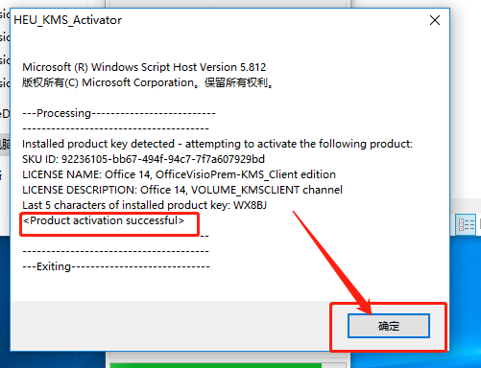Screen dimensions: 481x368
Task: Click the Windows Script Host Version line
Action: (144, 67)
